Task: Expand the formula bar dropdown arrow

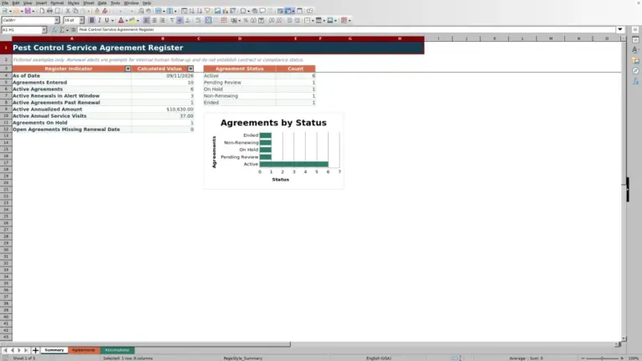Action: pos(620,29)
